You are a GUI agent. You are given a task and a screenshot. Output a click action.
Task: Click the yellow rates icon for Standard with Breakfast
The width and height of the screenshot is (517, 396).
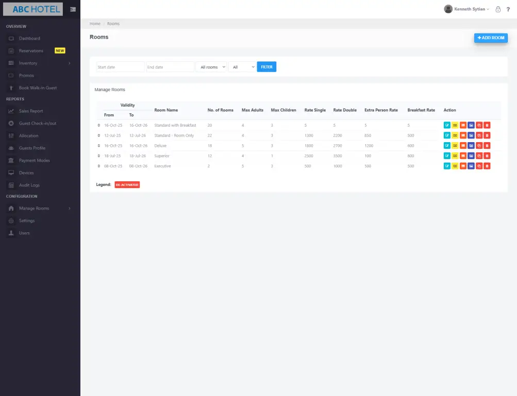(455, 125)
